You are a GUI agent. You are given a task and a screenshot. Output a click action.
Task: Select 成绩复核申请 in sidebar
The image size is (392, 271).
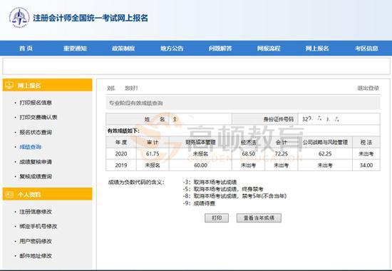coord(36,162)
